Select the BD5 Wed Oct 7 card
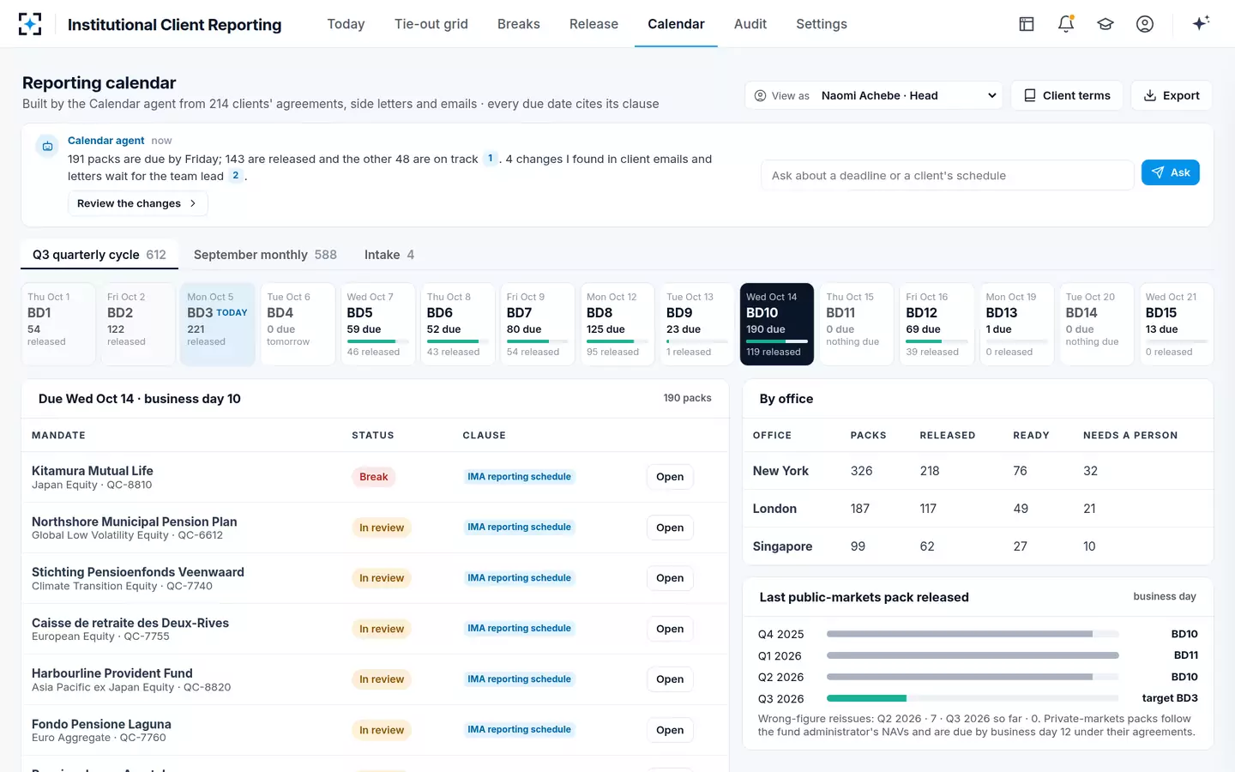 pos(377,324)
